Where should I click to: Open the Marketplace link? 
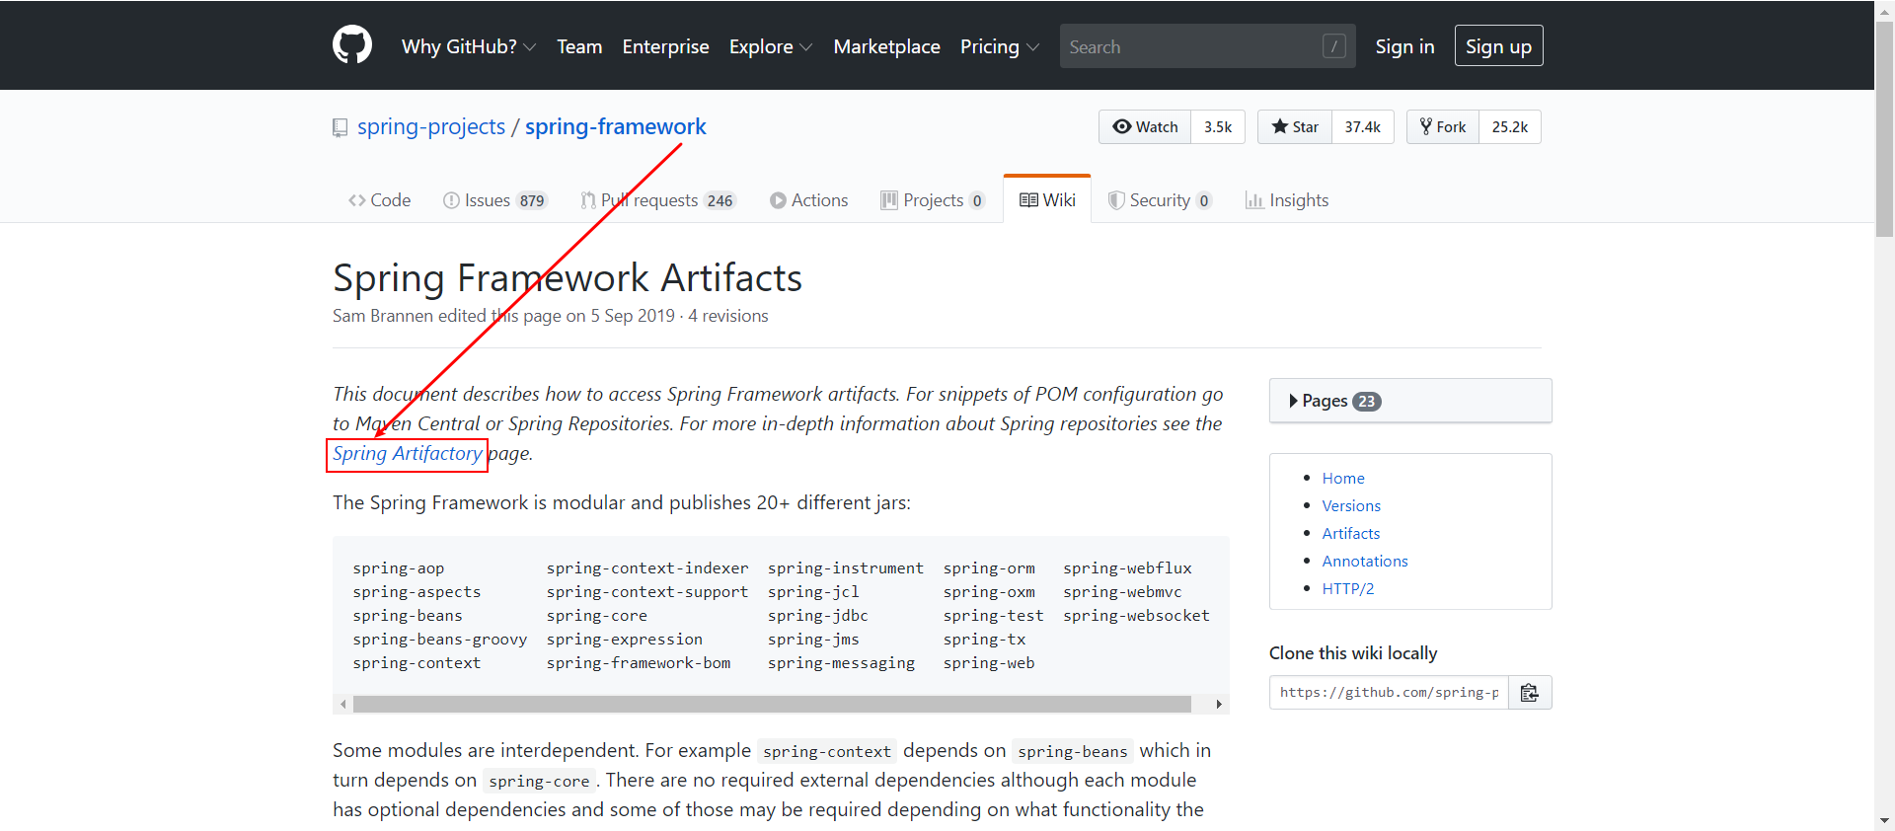tap(886, 46)
